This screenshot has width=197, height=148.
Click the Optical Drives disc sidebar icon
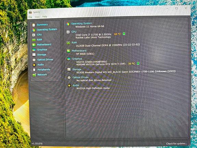click(x=34, y=60)
